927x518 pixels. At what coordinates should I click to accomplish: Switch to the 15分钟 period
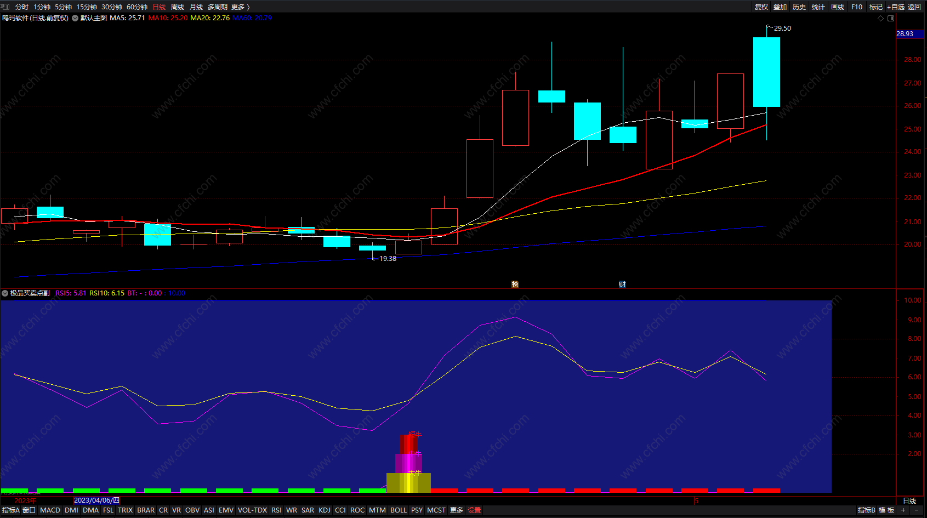click(x=87, y=7)
